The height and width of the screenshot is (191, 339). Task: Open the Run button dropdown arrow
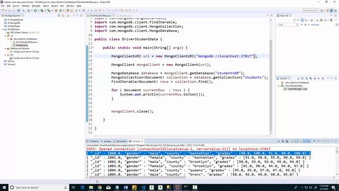click(39, 11)
